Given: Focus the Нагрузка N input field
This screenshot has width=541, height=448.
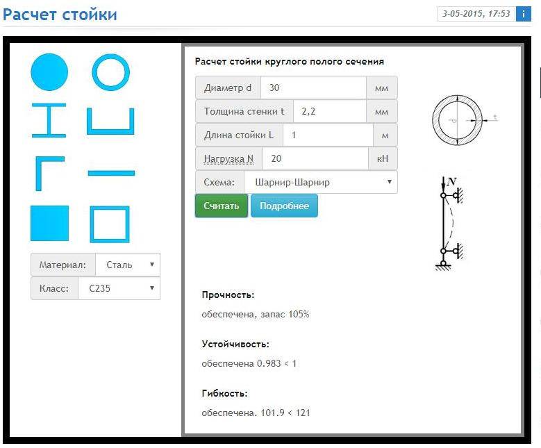Looking at the screenshot, I should pos(316,158).
